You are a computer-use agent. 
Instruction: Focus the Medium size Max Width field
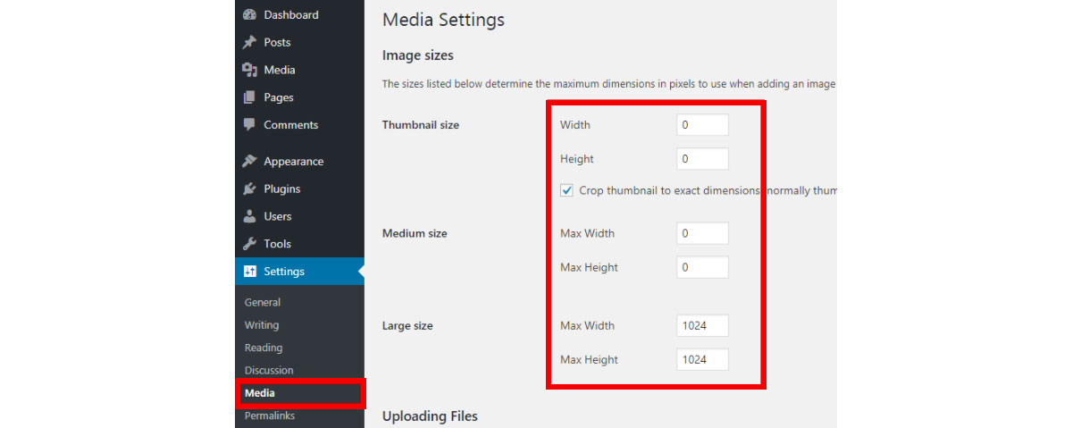[702, 233]
